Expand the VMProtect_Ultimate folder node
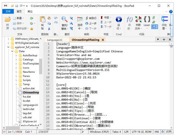Viewport: 175px width, 136px height. 8,39
